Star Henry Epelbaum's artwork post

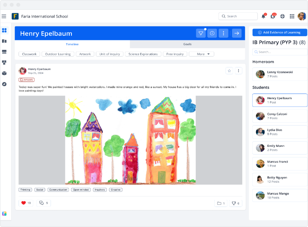229,71
